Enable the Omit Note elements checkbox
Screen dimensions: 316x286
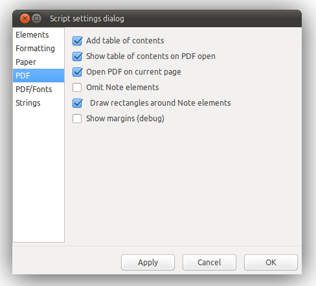point(77,88)
